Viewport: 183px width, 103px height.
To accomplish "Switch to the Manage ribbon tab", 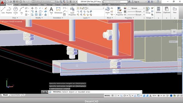I will tap(49, 5).
